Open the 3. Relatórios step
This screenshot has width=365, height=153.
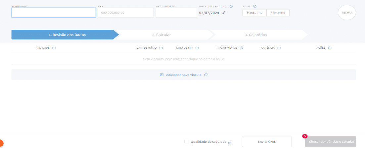(256, 35)
